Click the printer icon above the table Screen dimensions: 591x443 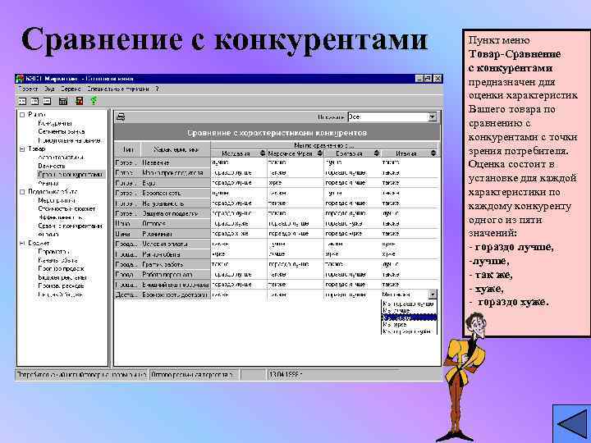pos(121,117)
